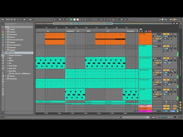Viewport: 183px width, 137px height.
Task: Fold the RIDE track
Action: coord(140,34)
